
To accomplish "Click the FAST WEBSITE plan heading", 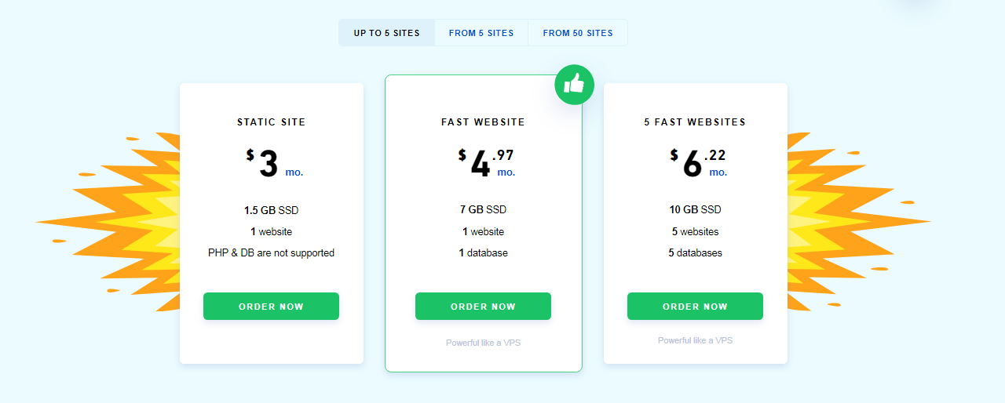I will point(483,122).
